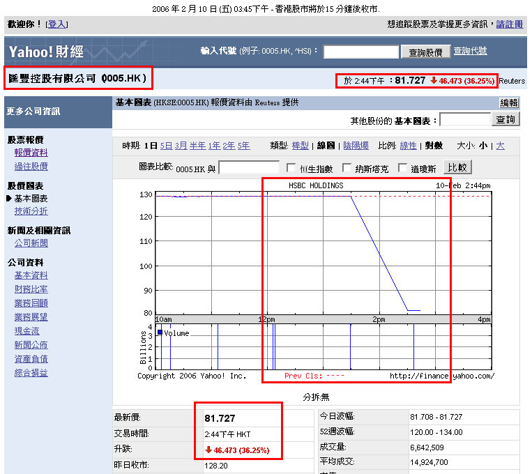Screen dimensions: 532x474
Task: Select the 5日 period link
Action: point(166,146)
